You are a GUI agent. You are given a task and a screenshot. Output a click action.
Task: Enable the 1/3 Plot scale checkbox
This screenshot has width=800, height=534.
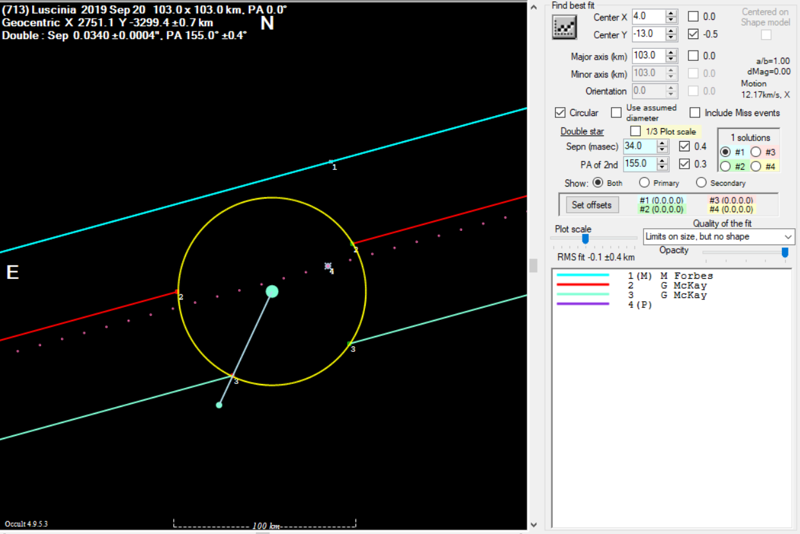point(636,131)
